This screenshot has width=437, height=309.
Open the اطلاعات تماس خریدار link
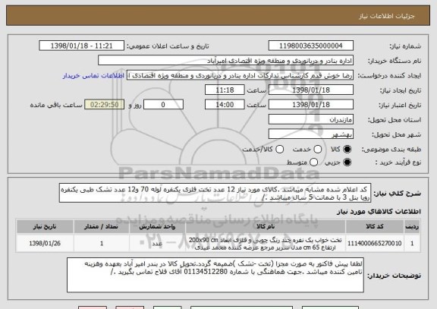(x=93, y=76)
